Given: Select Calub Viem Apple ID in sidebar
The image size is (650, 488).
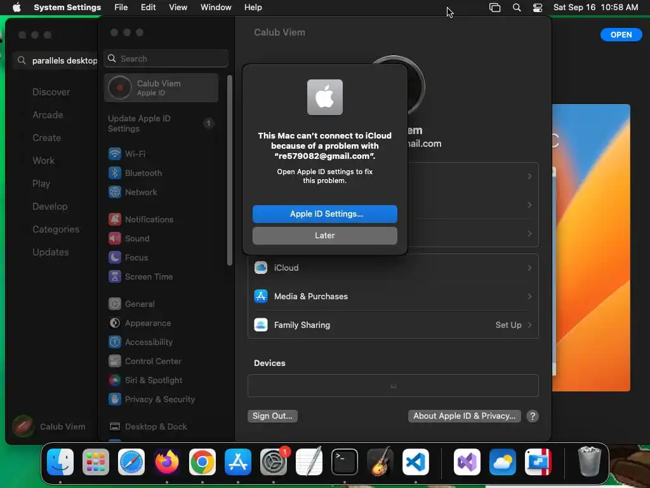Looking at the screenshot, I should click(x=161, y=88).
